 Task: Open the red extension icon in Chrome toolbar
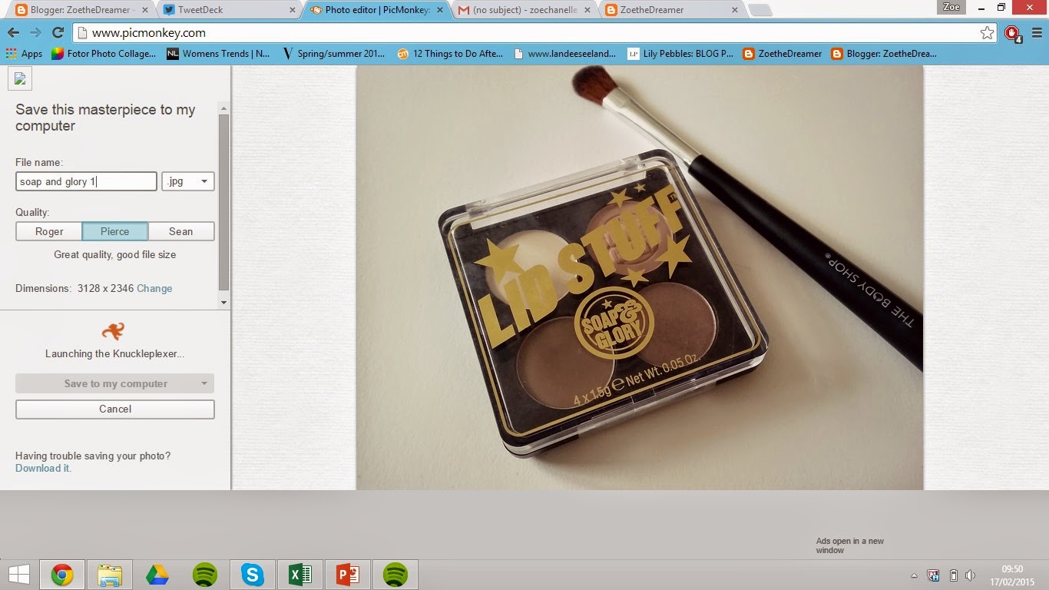pos(1012,33)
